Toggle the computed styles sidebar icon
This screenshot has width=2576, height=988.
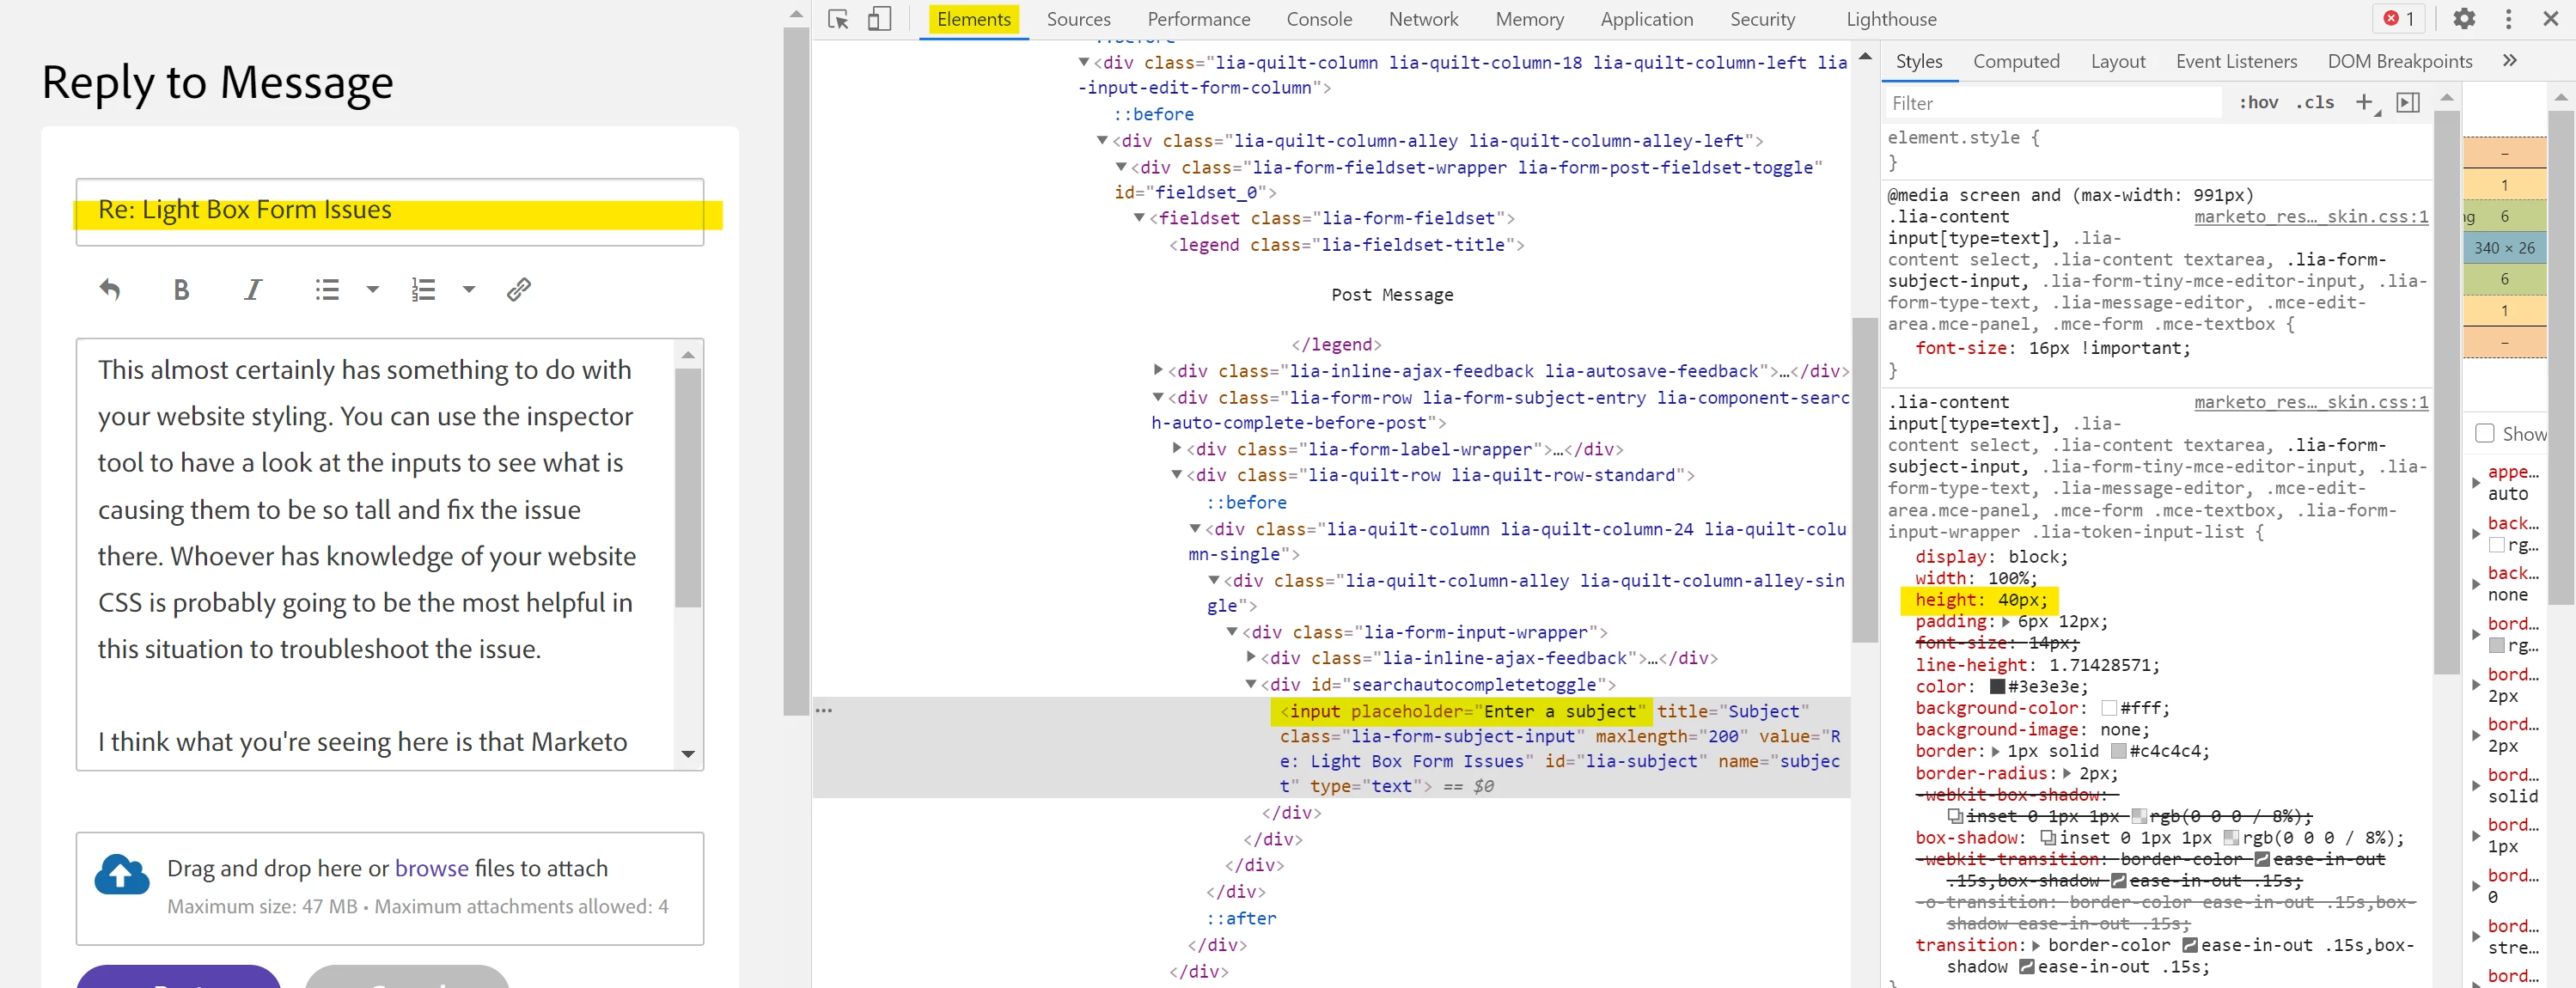(2408, 102)
